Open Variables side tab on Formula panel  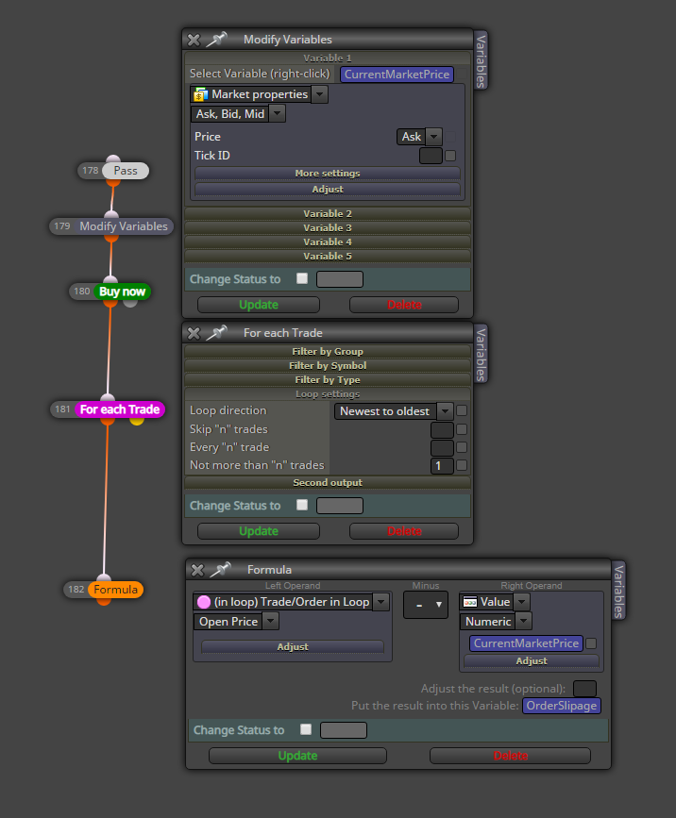click(618, 591)
